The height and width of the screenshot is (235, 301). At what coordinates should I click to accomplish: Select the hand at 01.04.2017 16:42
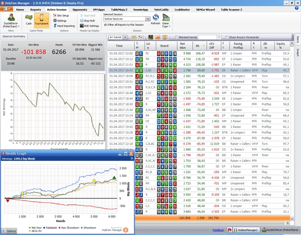[199, 70]
